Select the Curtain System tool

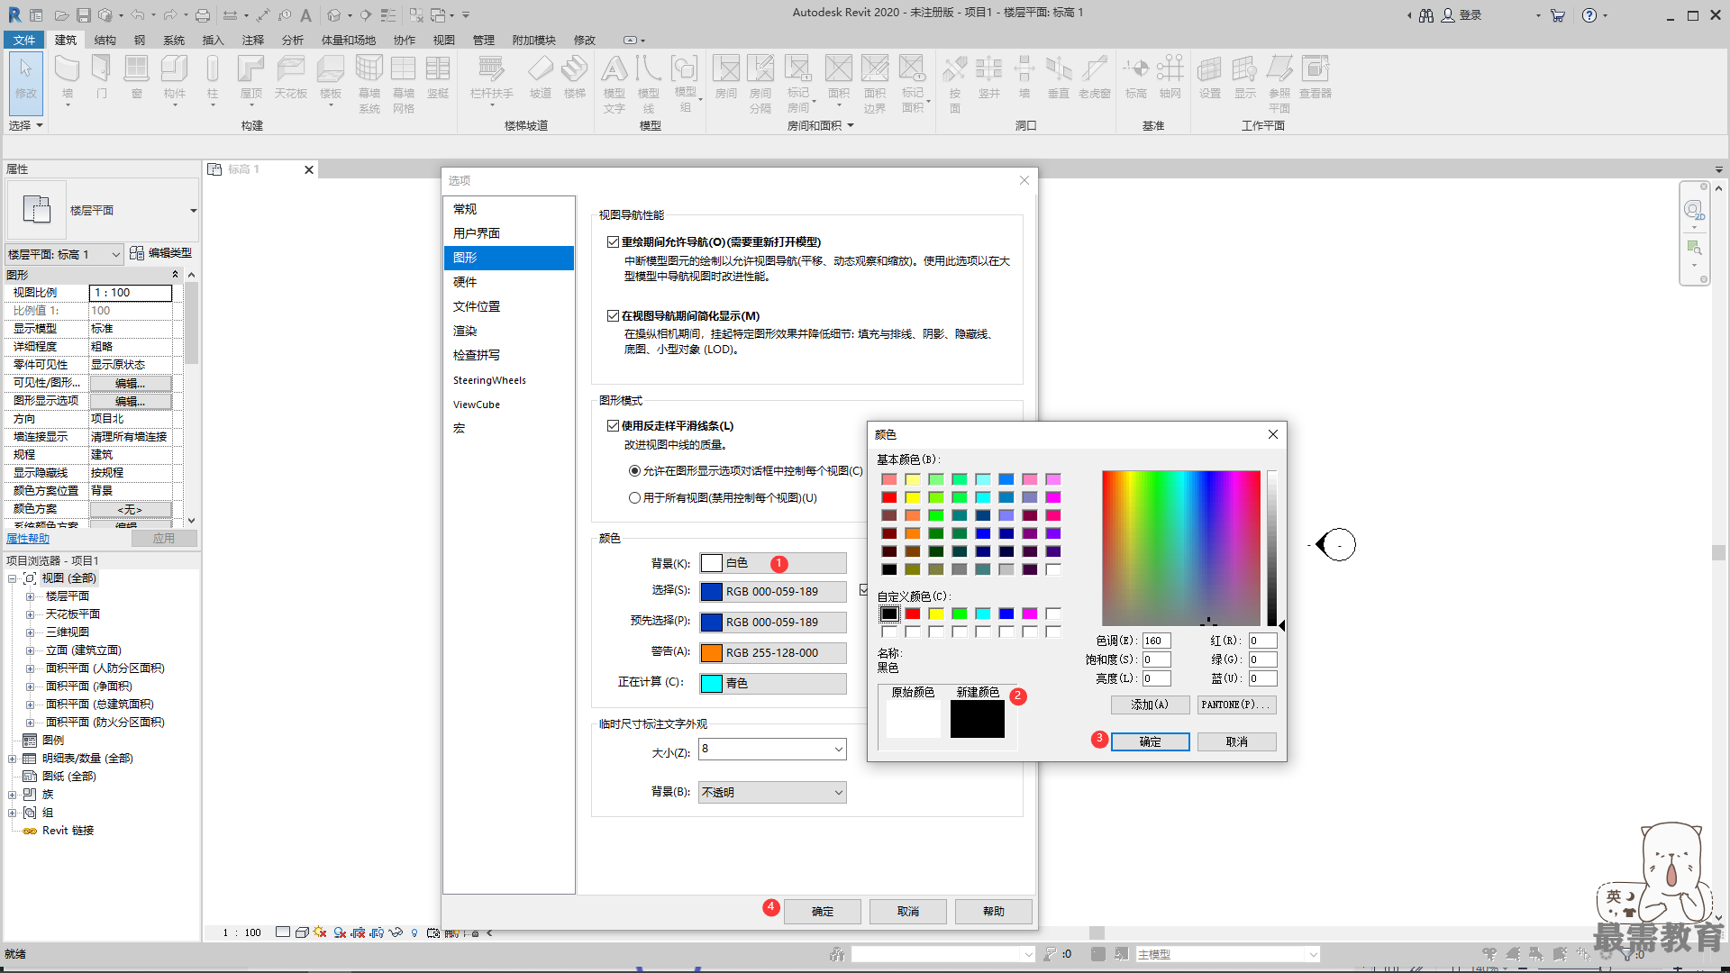(x=369, y=84)
